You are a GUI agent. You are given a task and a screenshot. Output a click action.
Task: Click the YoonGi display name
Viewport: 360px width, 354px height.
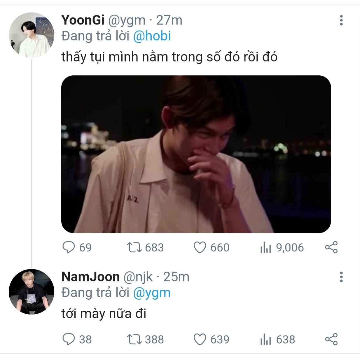(83, 20)
